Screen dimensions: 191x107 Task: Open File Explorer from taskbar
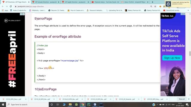pos(70,104)
